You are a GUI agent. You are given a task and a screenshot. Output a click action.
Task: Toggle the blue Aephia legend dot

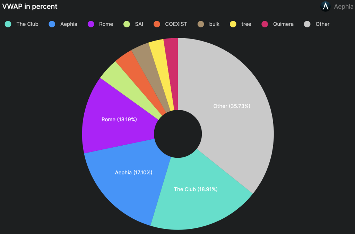[52, 24]
